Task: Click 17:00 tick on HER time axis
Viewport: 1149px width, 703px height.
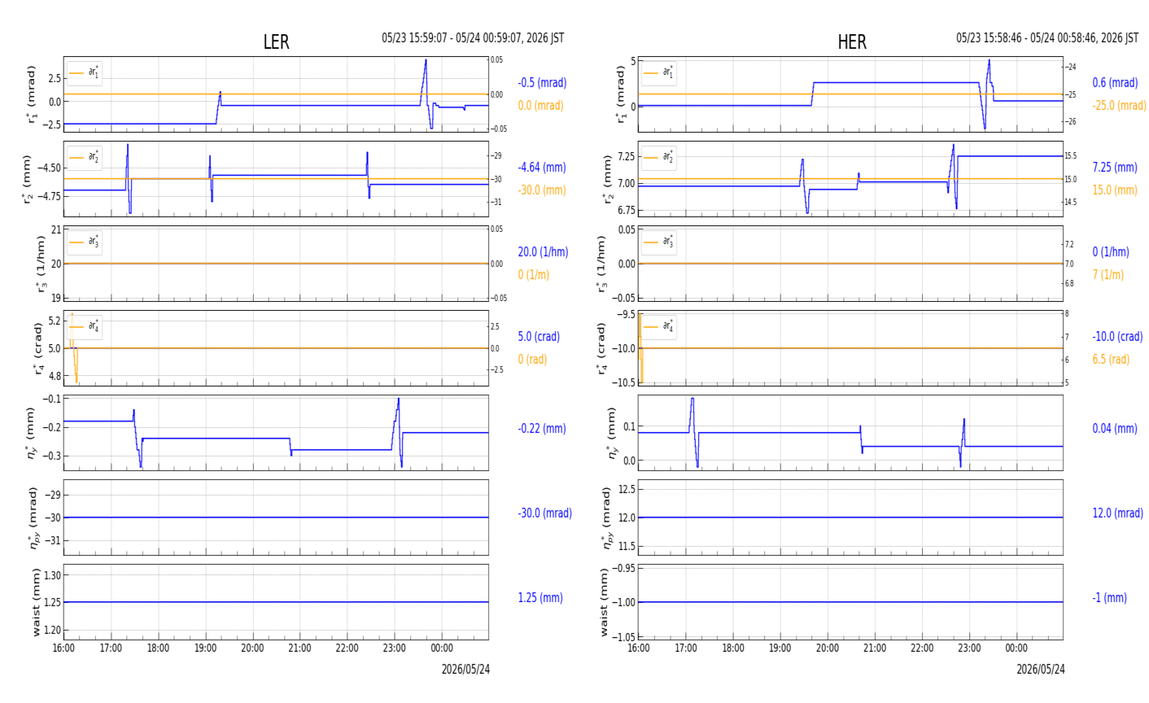Action: [x=686, y=648]
